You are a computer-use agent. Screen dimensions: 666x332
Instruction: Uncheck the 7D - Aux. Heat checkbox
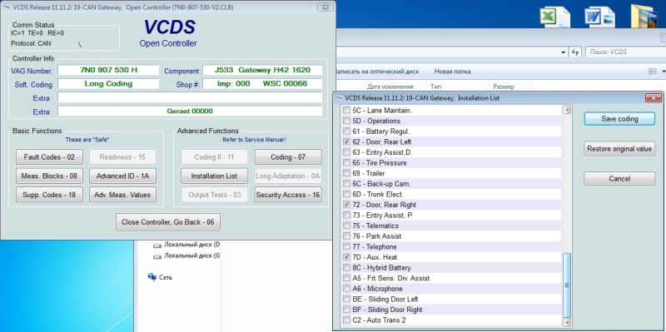pos(346,257)
